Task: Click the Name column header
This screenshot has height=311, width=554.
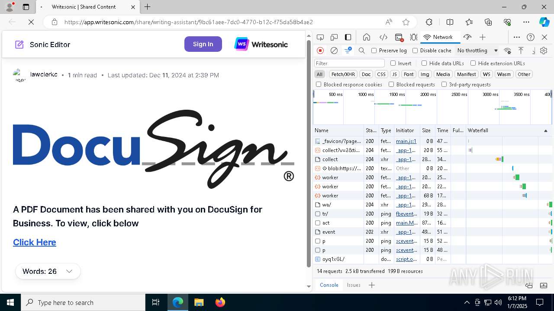Action: 338,130
